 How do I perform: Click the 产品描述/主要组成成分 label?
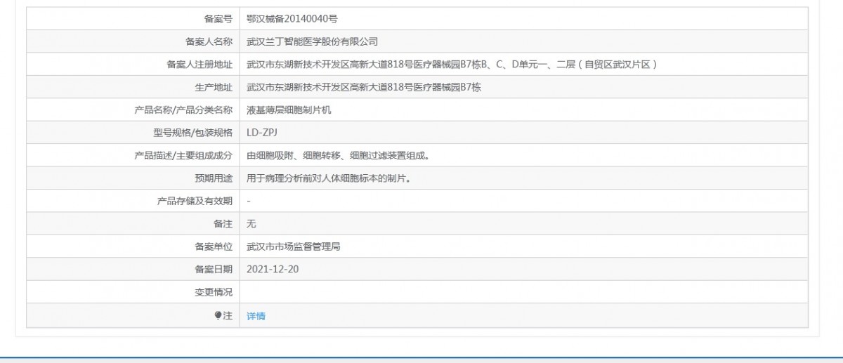click(183, 156)
